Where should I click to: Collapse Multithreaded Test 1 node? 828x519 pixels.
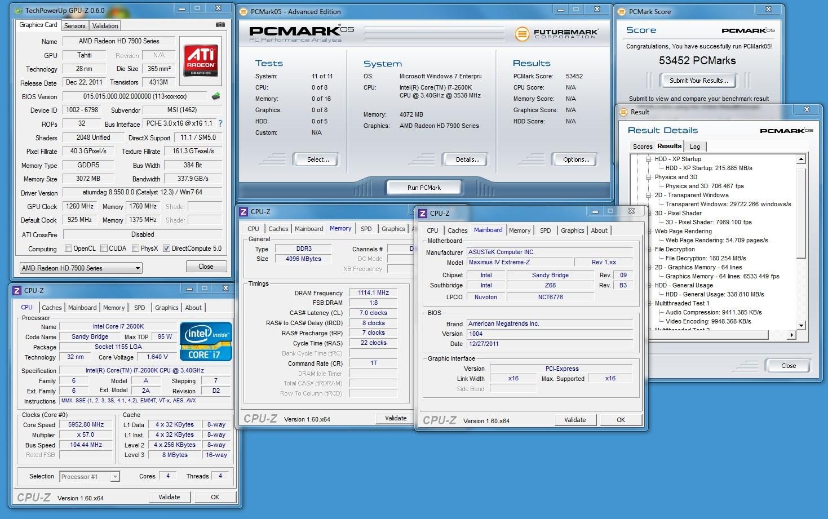[x=648, y=304]
